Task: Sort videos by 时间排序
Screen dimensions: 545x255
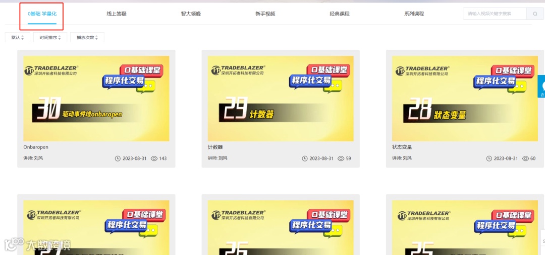Action: click(x=50, y=37)
